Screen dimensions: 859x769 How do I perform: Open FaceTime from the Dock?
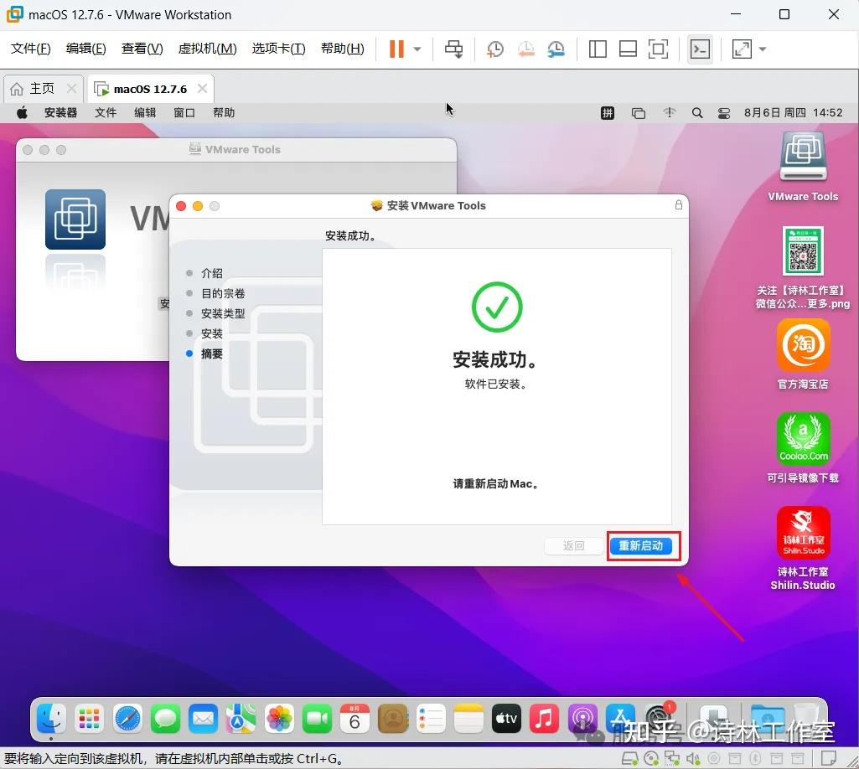click(x=317, y=718)
